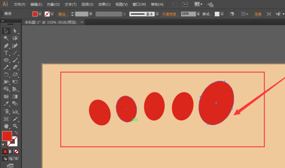Select the Selection (black arrow) tool
The height and width of the screenshot is (168, 285).
tap(6, 31)
